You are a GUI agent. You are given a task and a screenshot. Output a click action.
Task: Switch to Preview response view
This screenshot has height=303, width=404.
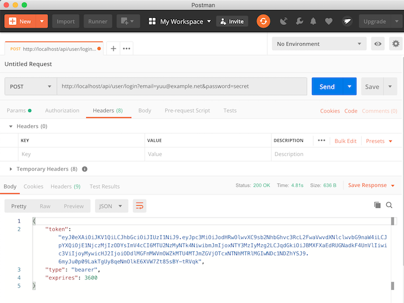pyautogui.click(x=74, y=206)
